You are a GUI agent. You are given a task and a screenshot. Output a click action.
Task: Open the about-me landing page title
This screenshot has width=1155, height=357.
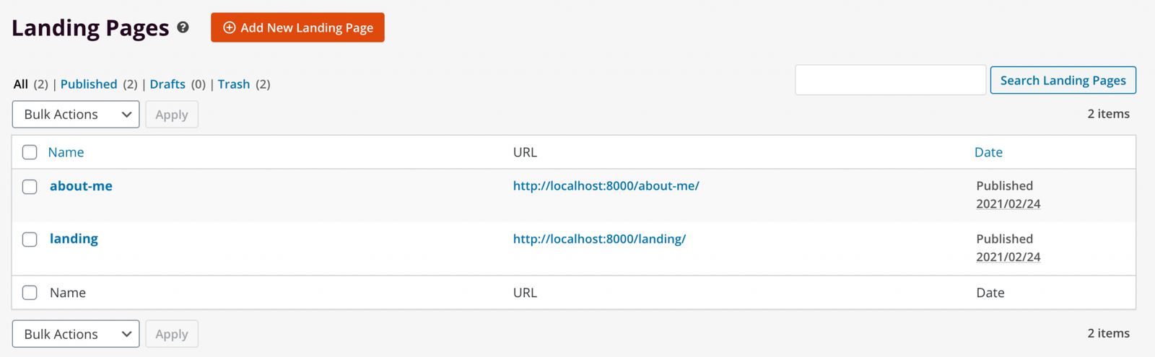pos(81,186)
